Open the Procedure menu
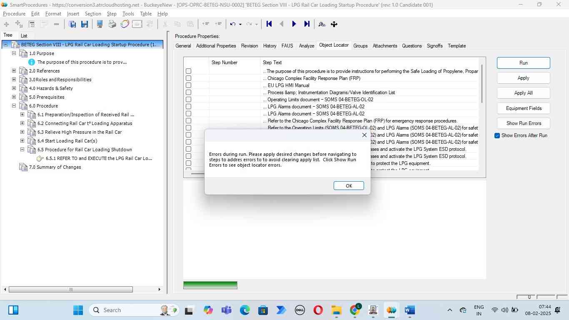Image resolution: width=569 pixels, height=320 pixels. pyautogui.click(x=14, y=14)
